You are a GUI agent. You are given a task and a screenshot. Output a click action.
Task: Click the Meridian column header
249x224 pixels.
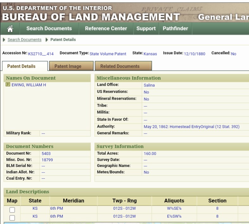(x=73, y=201)
